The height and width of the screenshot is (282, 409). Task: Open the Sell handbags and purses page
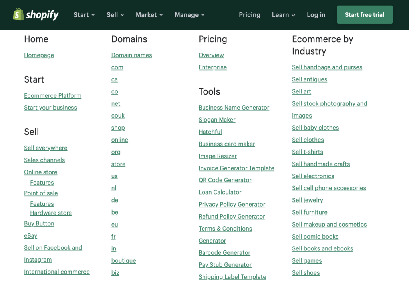point(327,67)
